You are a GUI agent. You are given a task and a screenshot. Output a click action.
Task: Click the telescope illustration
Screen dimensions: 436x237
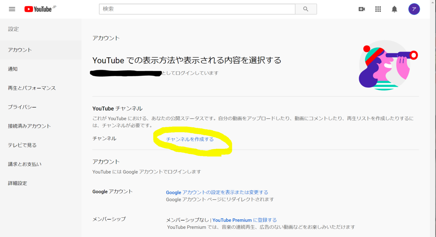coord(388,65)
